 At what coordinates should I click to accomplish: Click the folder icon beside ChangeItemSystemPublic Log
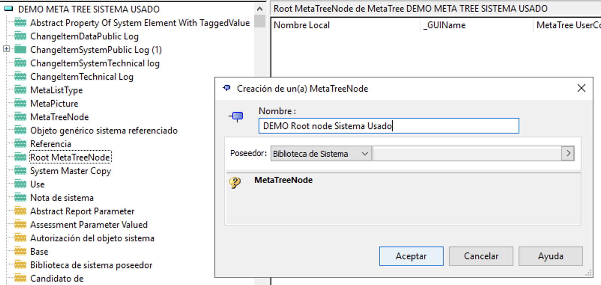(x=20, y=50)
